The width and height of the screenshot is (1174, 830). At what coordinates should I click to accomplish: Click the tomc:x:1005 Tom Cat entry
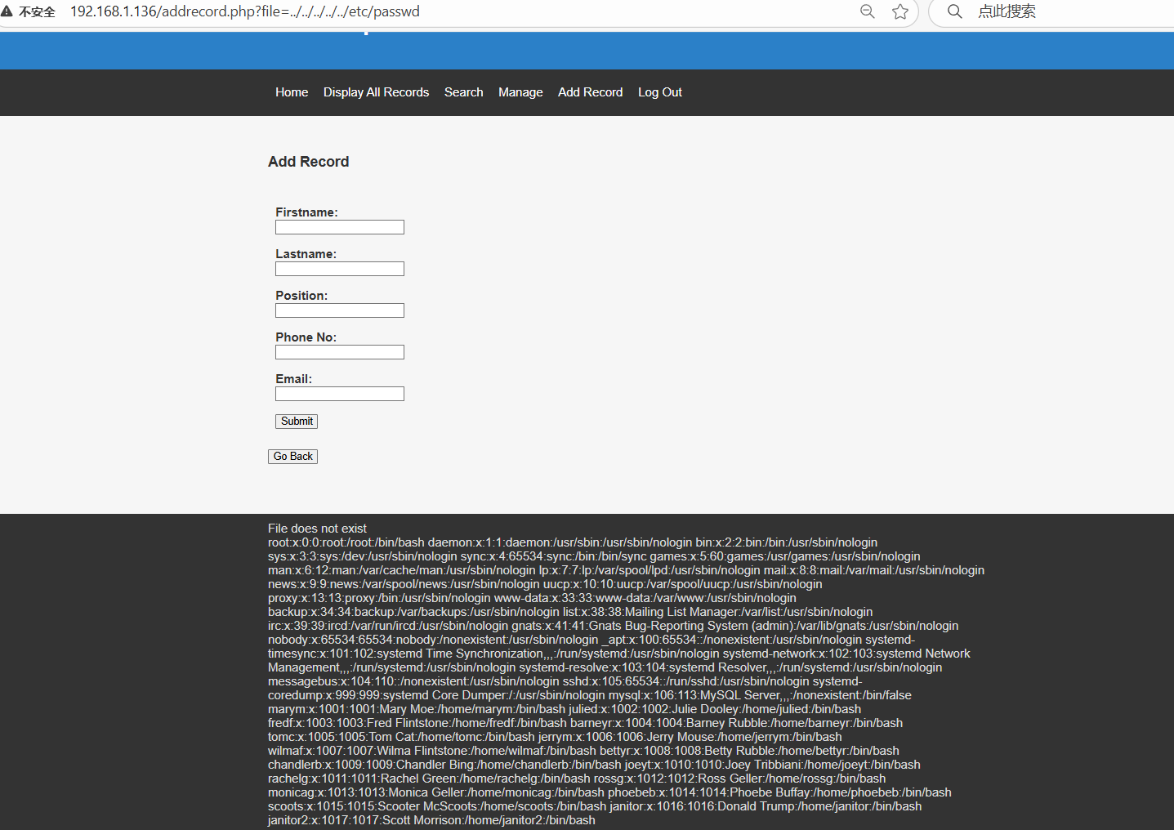[x=401, y=737]
